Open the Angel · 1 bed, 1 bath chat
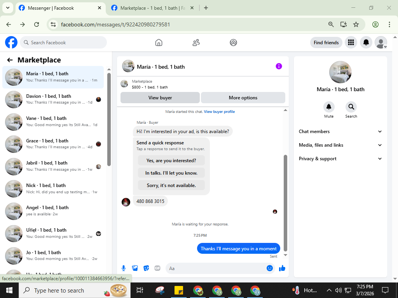Screen dimensions: 398x298 53,211
